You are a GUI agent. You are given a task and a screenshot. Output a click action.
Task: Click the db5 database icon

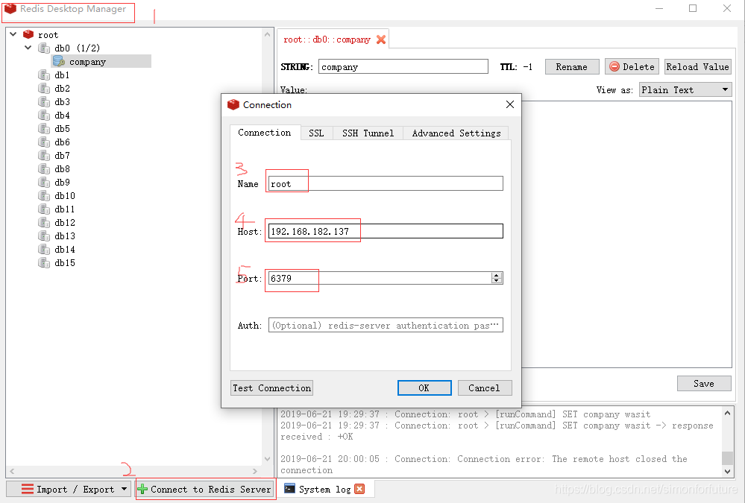tap(44, 129)
